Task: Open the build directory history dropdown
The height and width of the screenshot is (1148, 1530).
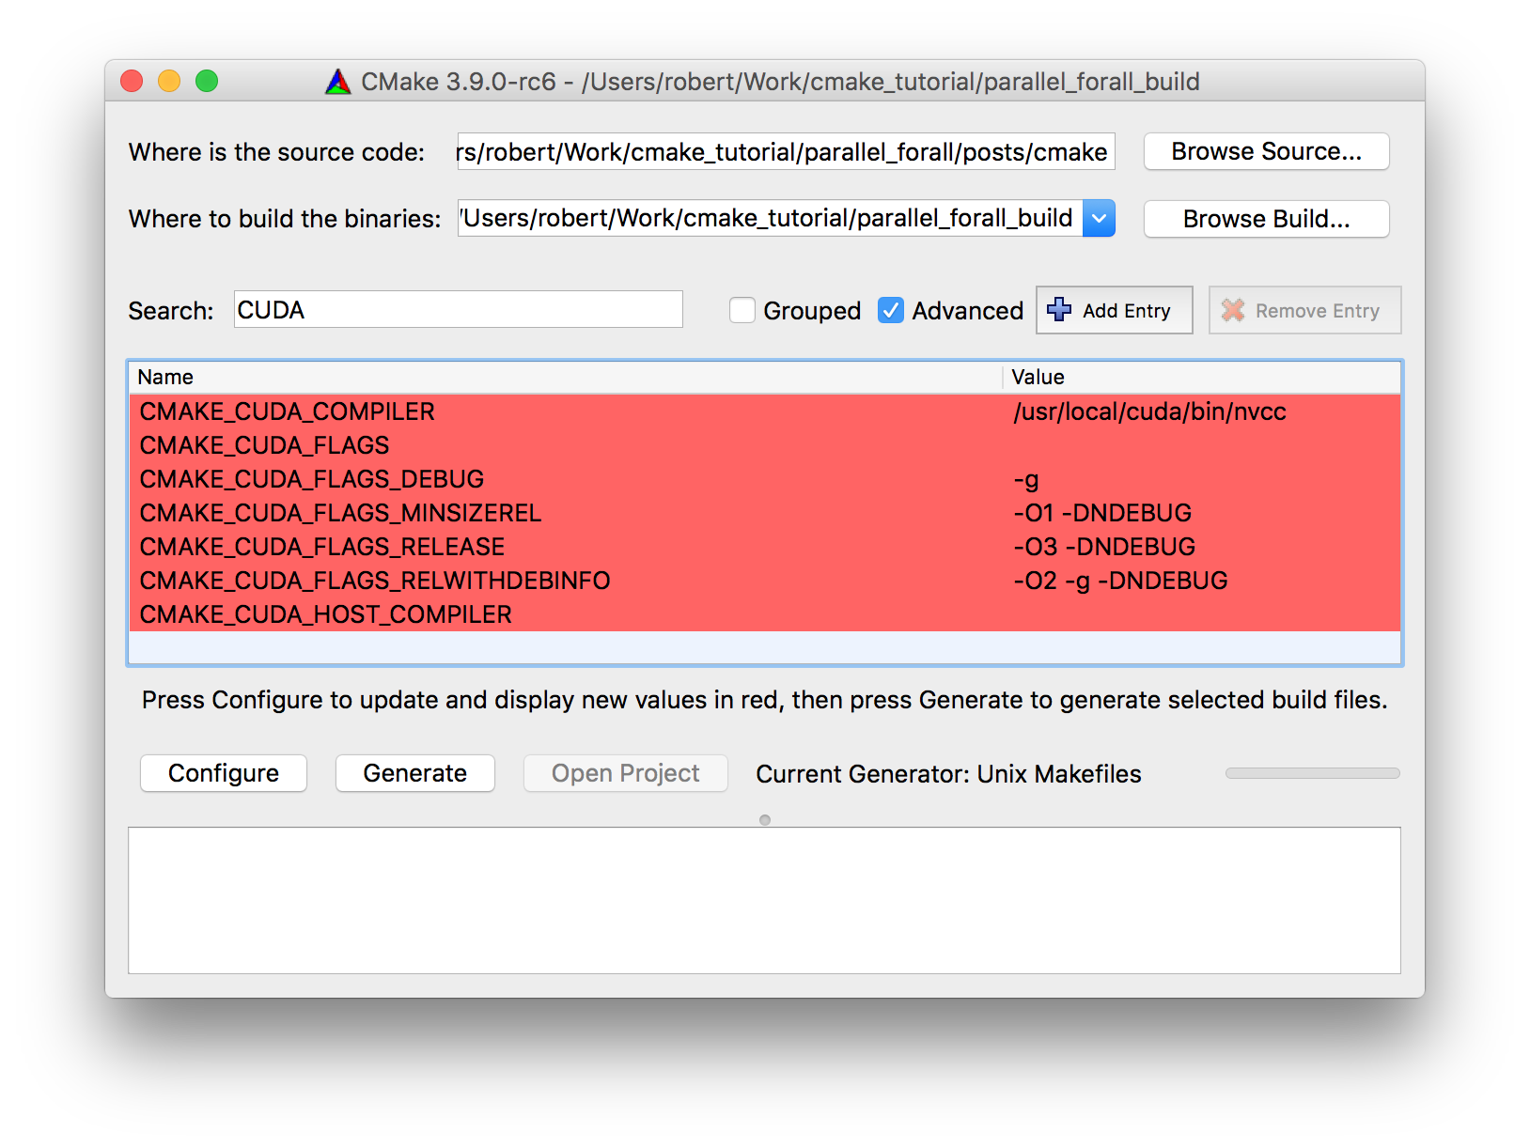Action: (x=1098, y=218)
